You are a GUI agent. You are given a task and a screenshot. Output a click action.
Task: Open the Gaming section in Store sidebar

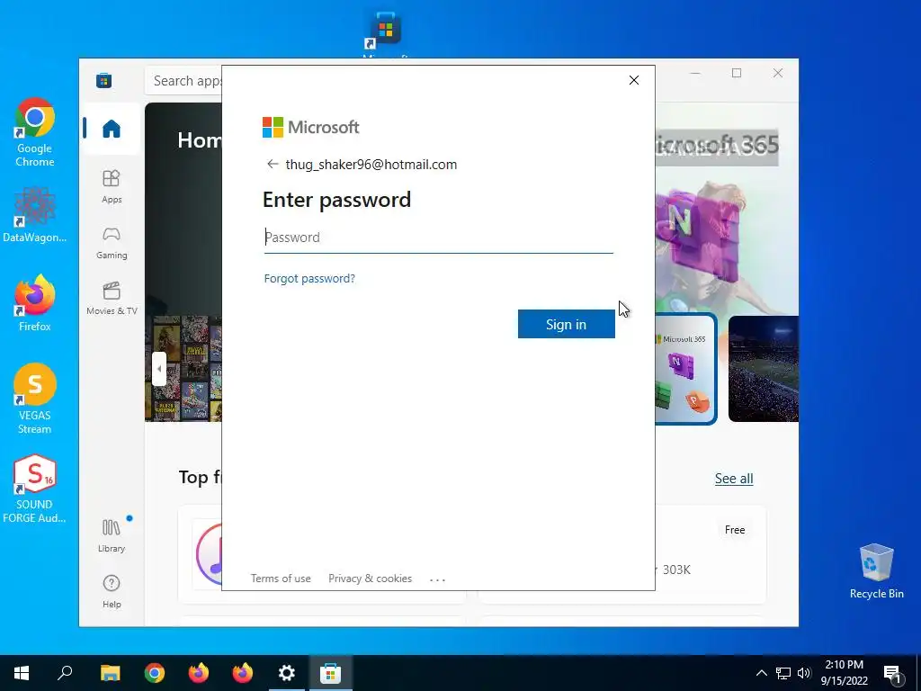pos(112,243)
